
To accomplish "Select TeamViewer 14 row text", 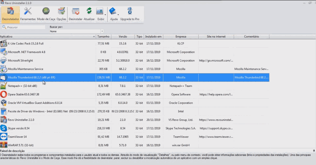I will pyautogui.click(x=17, y=137).
